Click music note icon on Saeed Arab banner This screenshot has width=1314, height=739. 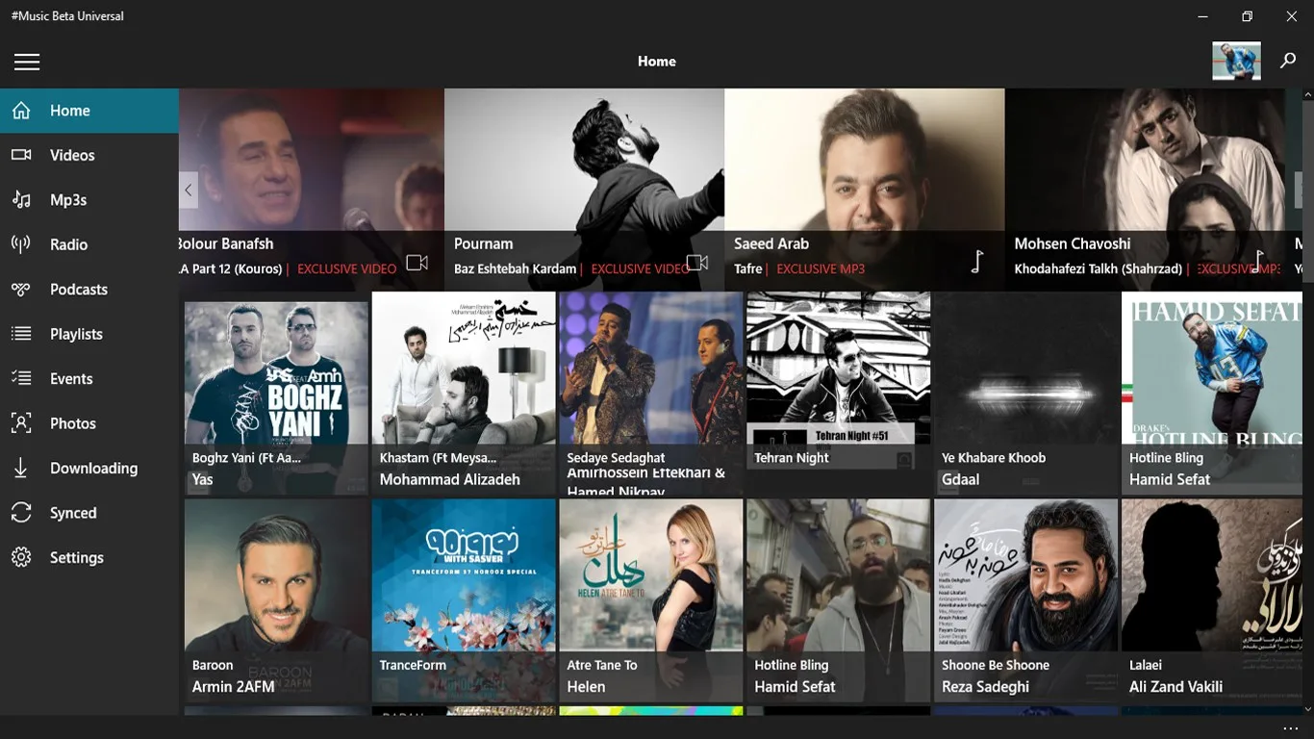[977, 261]
